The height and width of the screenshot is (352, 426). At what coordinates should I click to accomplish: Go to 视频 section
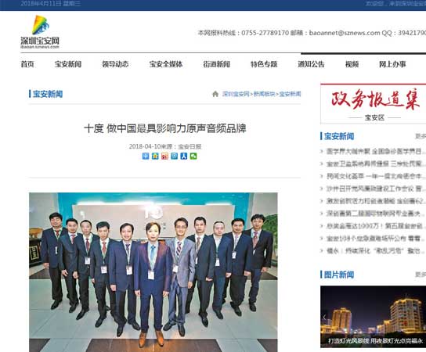tap(352, 64)
